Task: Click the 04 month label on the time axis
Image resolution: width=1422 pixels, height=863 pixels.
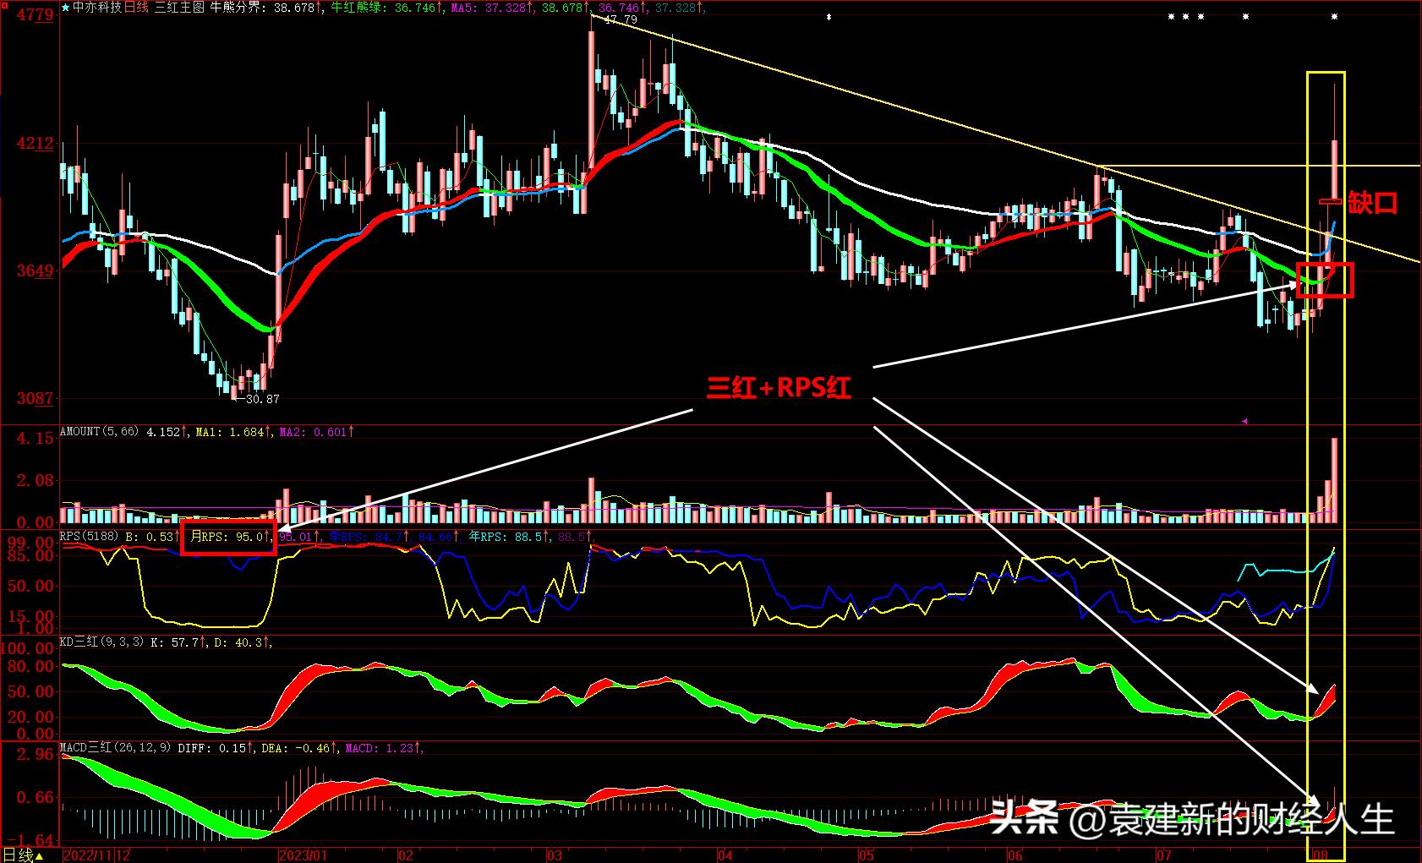Action: pos(725,855)
